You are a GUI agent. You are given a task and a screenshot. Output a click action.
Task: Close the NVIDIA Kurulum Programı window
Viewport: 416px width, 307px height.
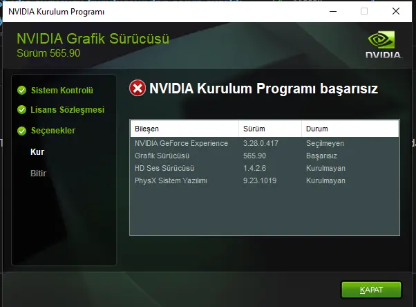click(x=396, y=12)
